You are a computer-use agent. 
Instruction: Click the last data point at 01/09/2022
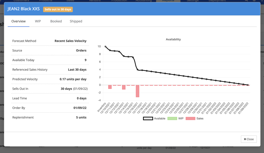click(x=248, y=85)
